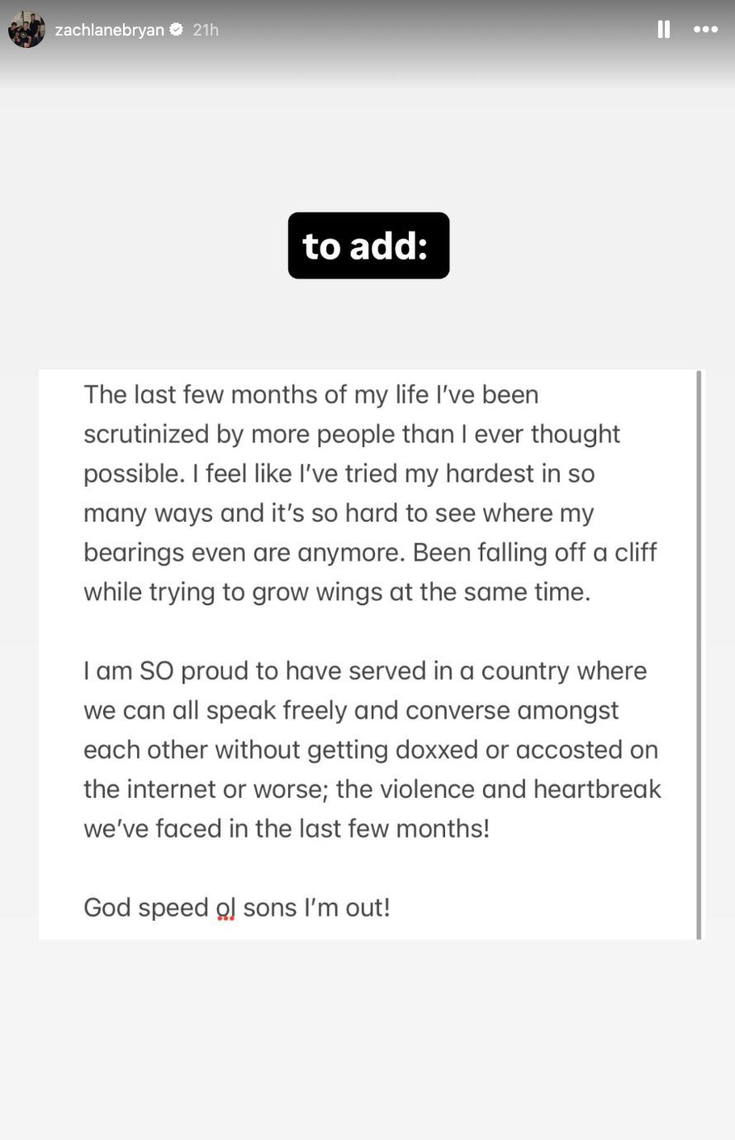Click the line "God speed ol sons I'm out!"
Viewport: 735px width, 1140px height.
[x=237, y=908]
